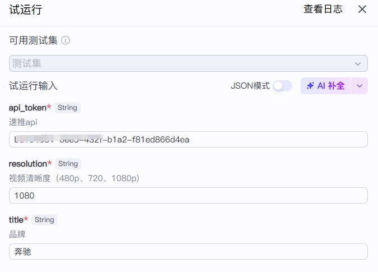
Task: Select the title input containing 奔驰
Action: [188, 251]
